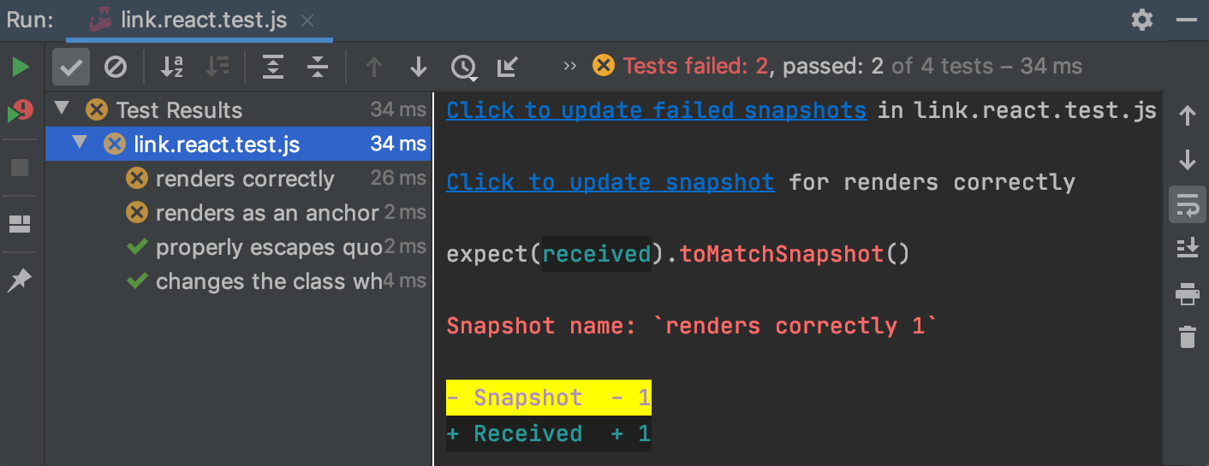Click the green Rerun tests icon
Viewport: 1209px width, 466px height.
pyautogui.click(x=20, y=67)
